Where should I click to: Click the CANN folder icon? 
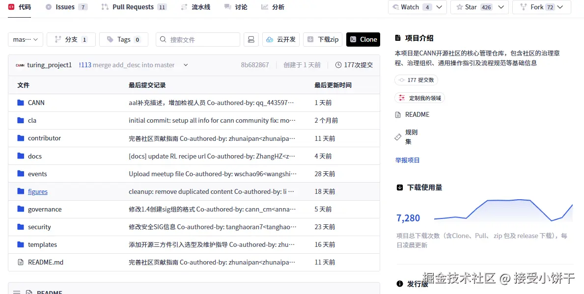(x=21, y=103)
